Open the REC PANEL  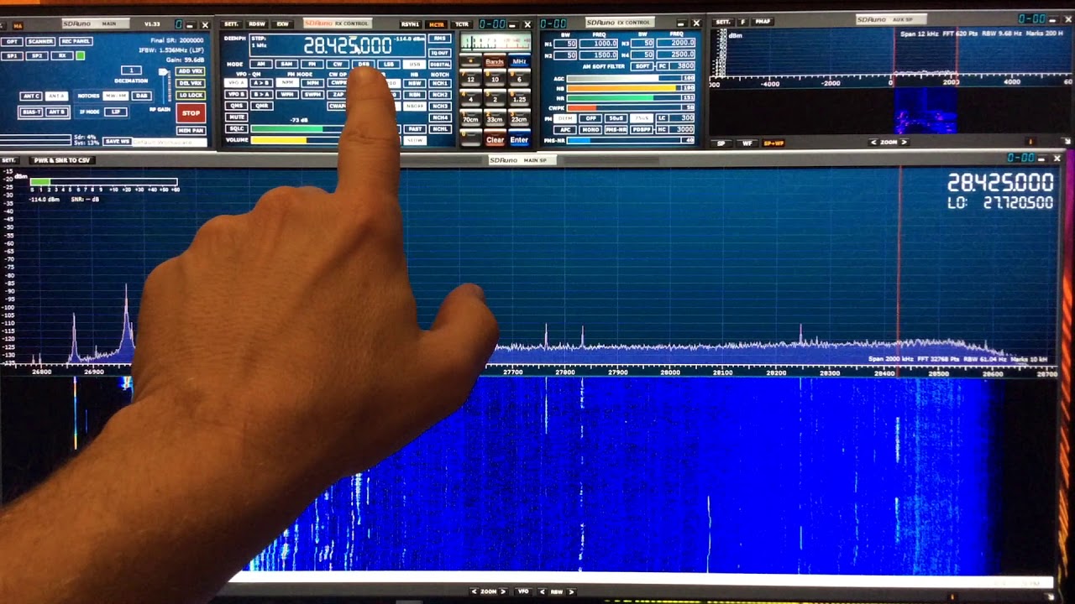[76, 42]
